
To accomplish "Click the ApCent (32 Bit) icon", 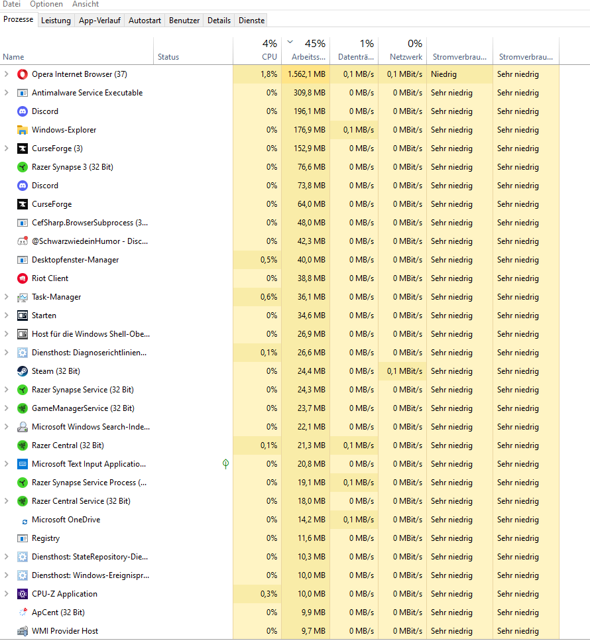I will (22, 613).
